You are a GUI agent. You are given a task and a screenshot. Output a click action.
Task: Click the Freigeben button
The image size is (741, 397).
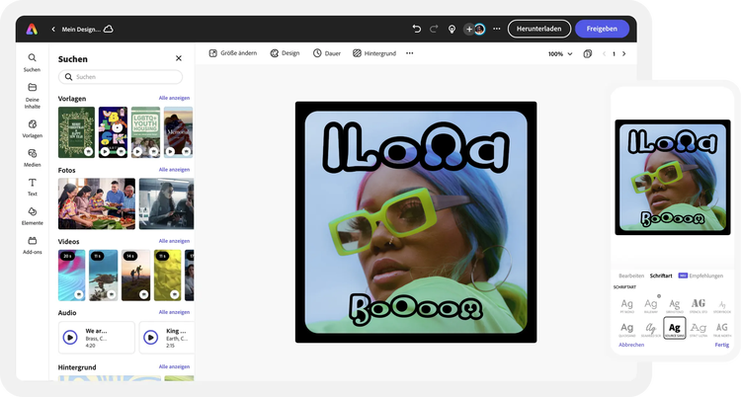[x=602, y=29]
